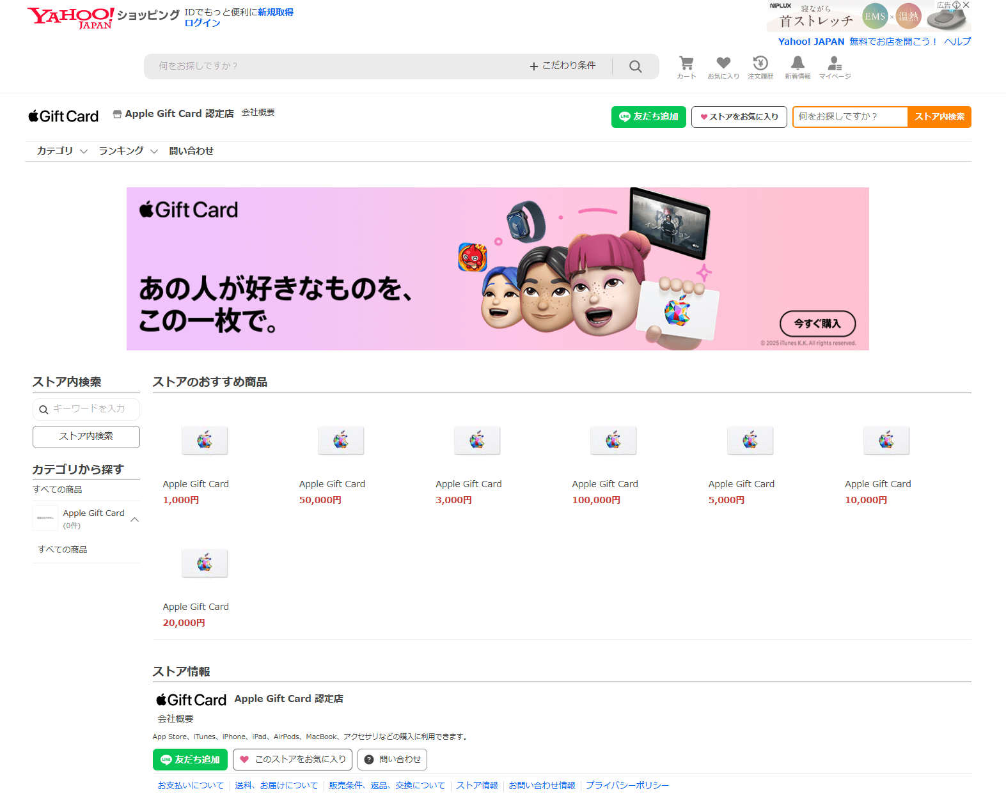Open new notifications bell icon

pyautogui.click(x=798, y=67)
